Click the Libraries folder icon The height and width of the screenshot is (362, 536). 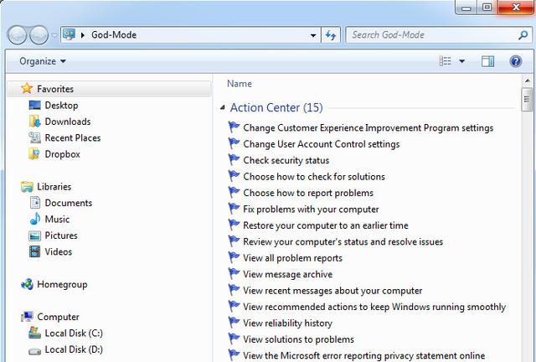coord(27,187)
